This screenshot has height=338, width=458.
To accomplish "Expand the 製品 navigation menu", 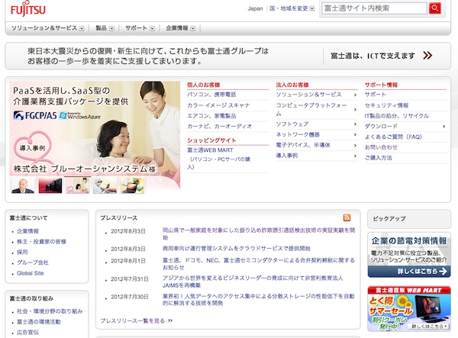I will 104,27.
